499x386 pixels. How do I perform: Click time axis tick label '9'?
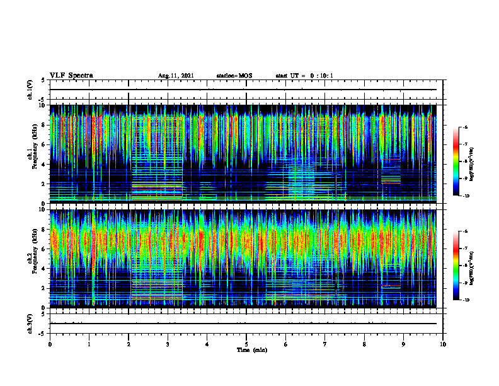coord(403,344)
